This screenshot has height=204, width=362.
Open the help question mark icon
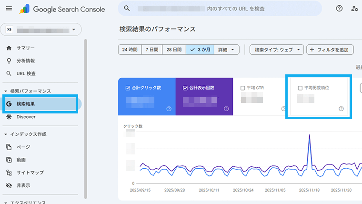click(x=339, y=9)
